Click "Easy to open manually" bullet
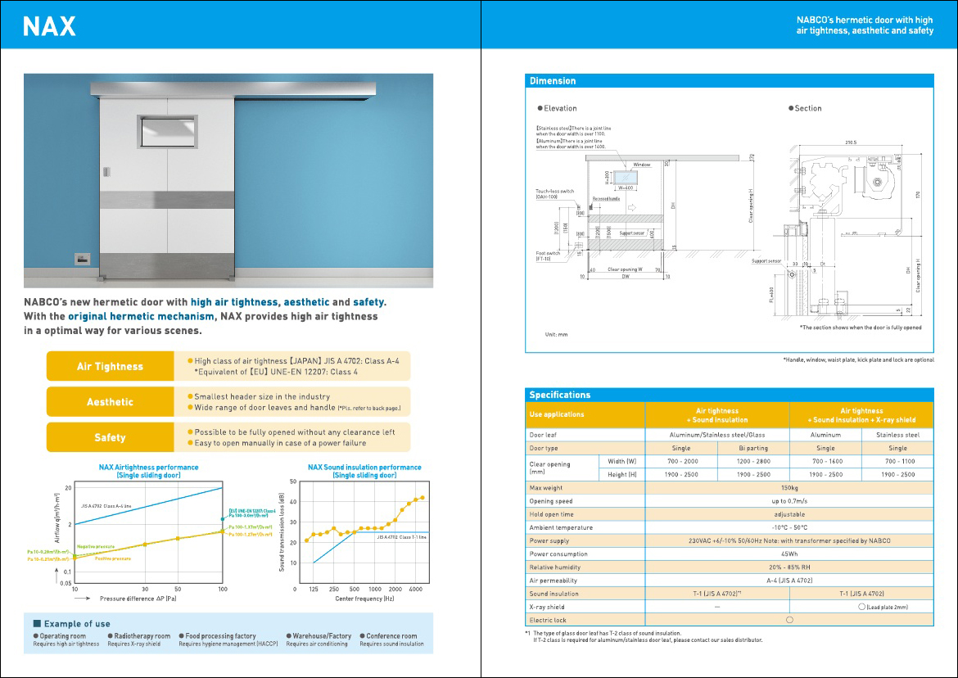 tap(280, 443)
